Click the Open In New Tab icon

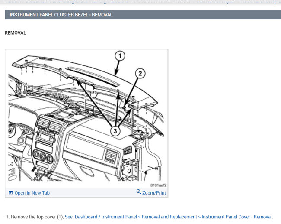point(11,193)
